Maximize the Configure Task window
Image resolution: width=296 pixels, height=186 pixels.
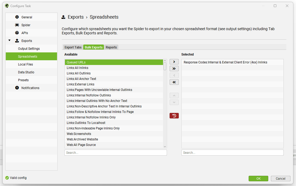tap(275, 6)
